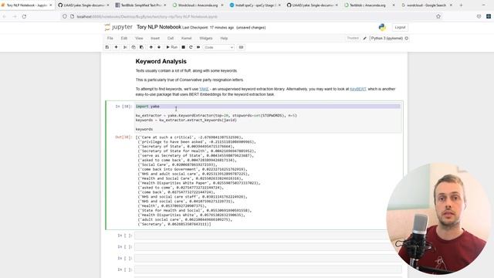The height and width of the screenshot is (278, 494).
Task: Open the Cell menu
Action: (x=171, y=38)
